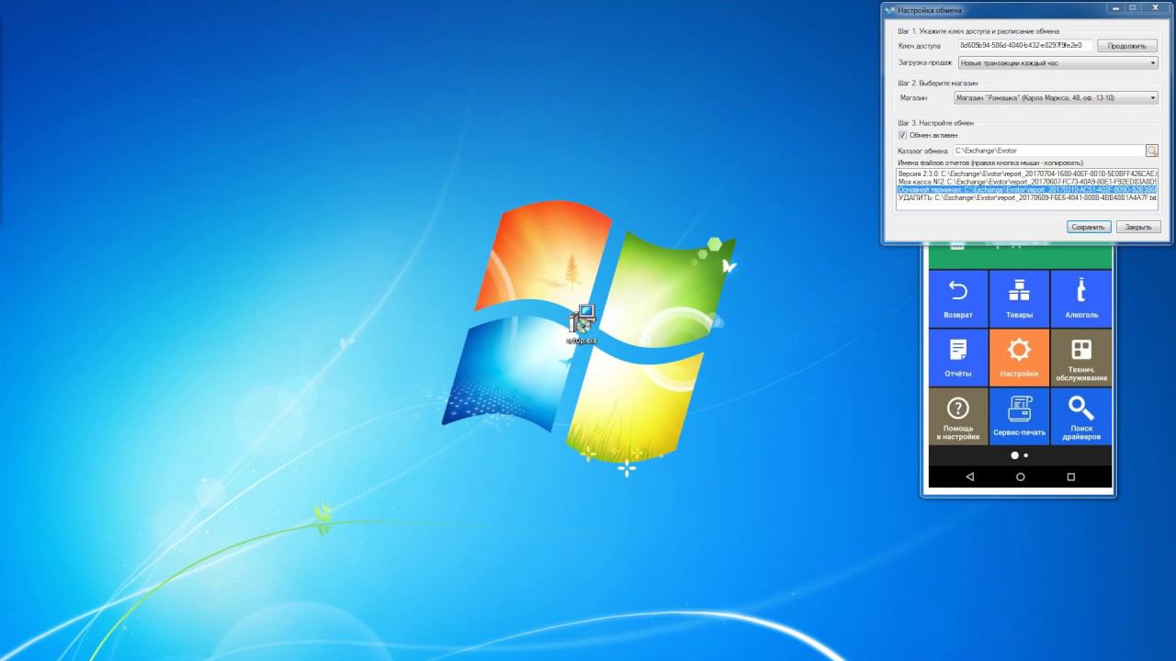Open the Отчёты reports tile
This screenshot has height=661, width=1176.
coord(958,357)
